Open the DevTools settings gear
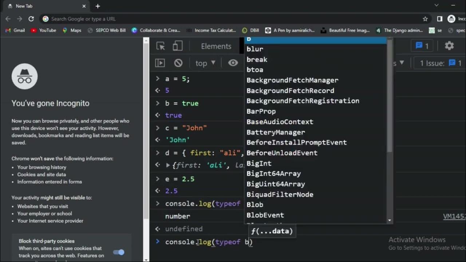Viewport: 466px width, 262px height. pyautogui.click(x=449, y=46)
